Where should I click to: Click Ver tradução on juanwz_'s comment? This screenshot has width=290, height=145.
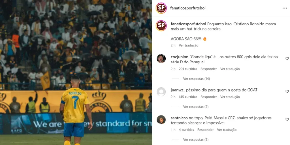pyautogui.click(x=230, y=97)
